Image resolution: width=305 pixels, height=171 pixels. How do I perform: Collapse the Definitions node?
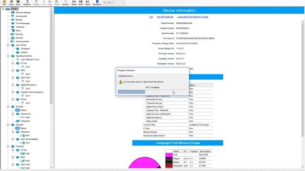pos(13,132)
